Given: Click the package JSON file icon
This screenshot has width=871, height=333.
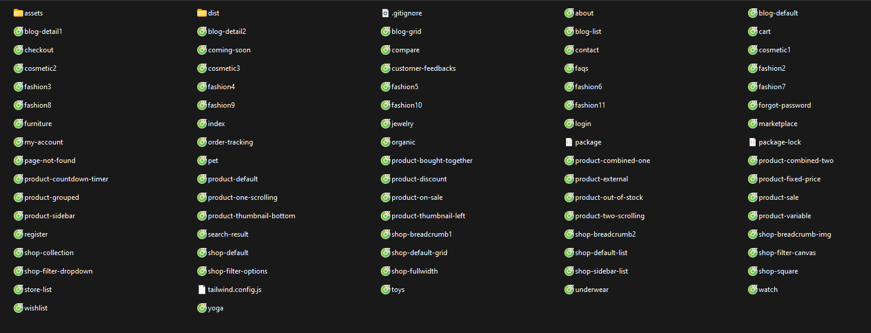Looking at the screenshot, I should [x=569, y=142].
